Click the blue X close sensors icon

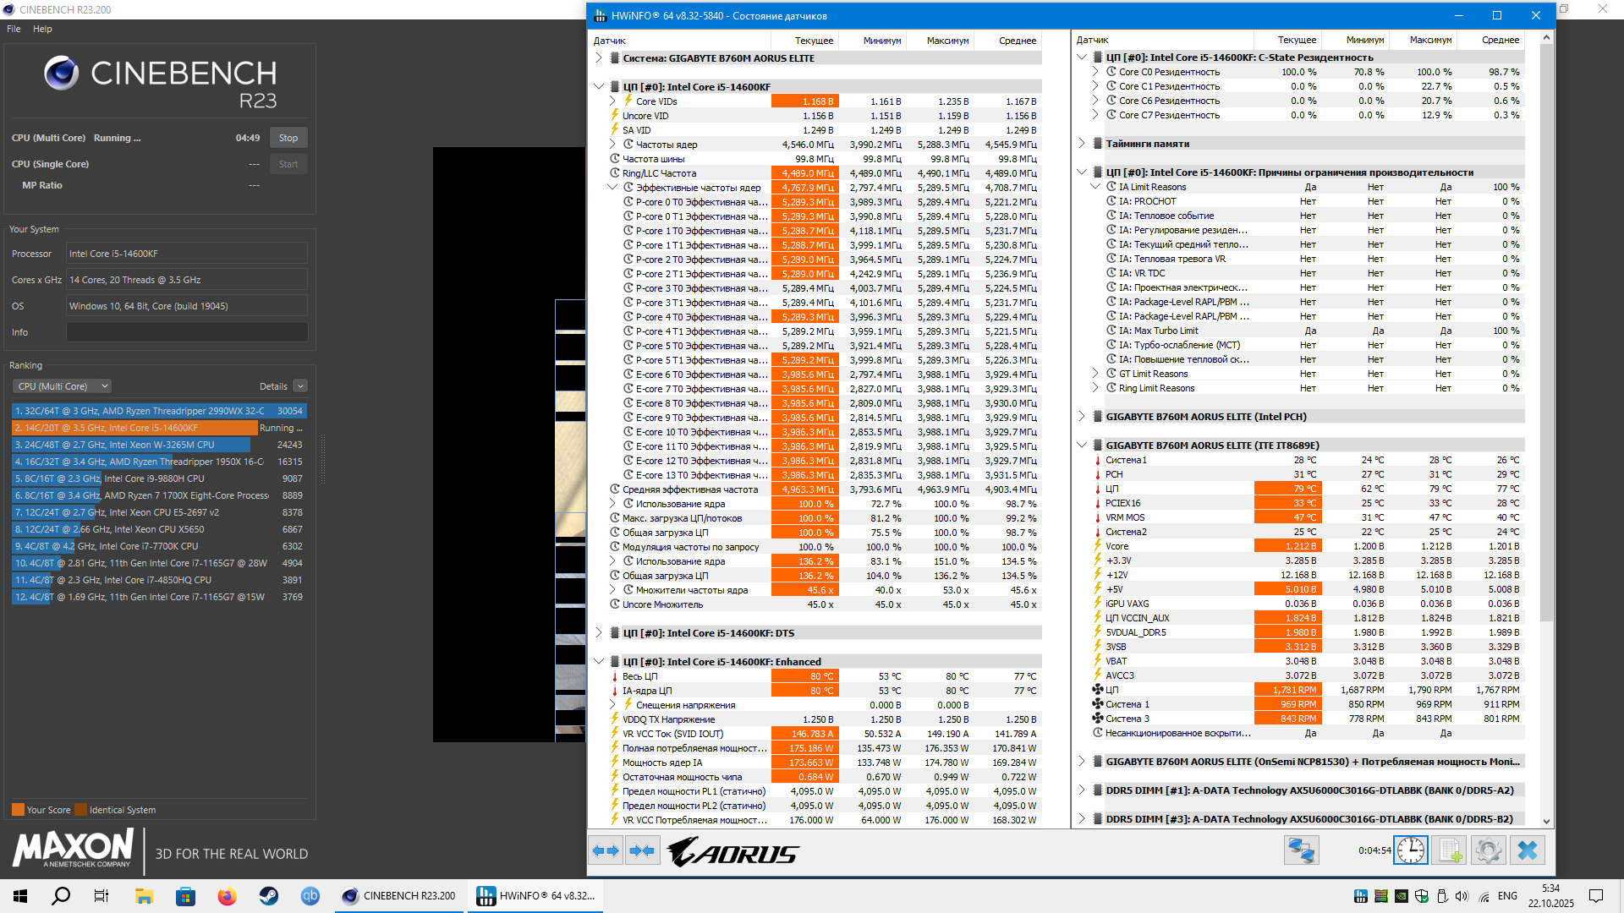coord(1527,850)
